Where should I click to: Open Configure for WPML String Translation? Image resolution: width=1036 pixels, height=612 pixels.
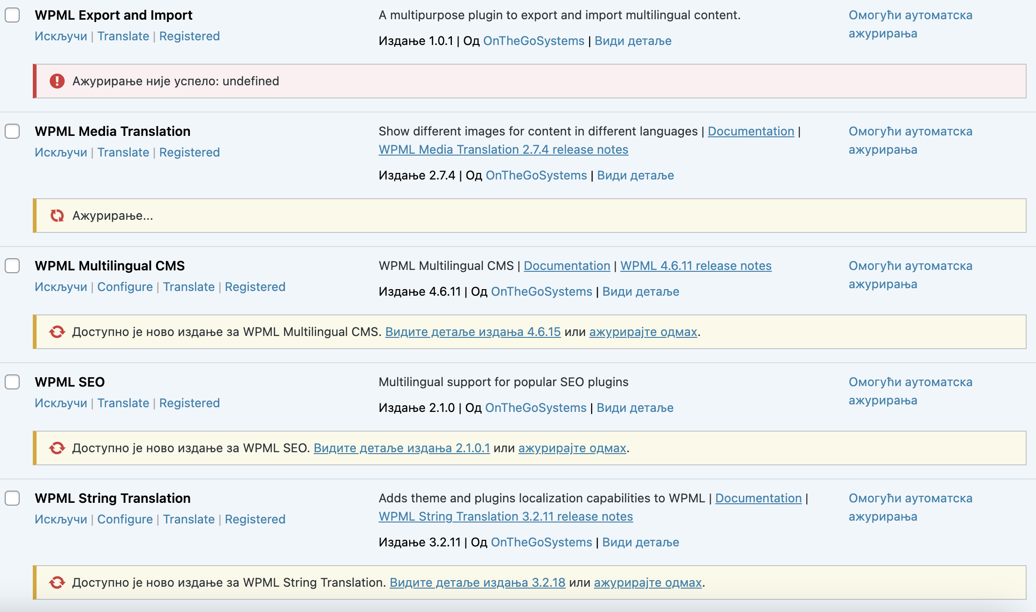125,519
